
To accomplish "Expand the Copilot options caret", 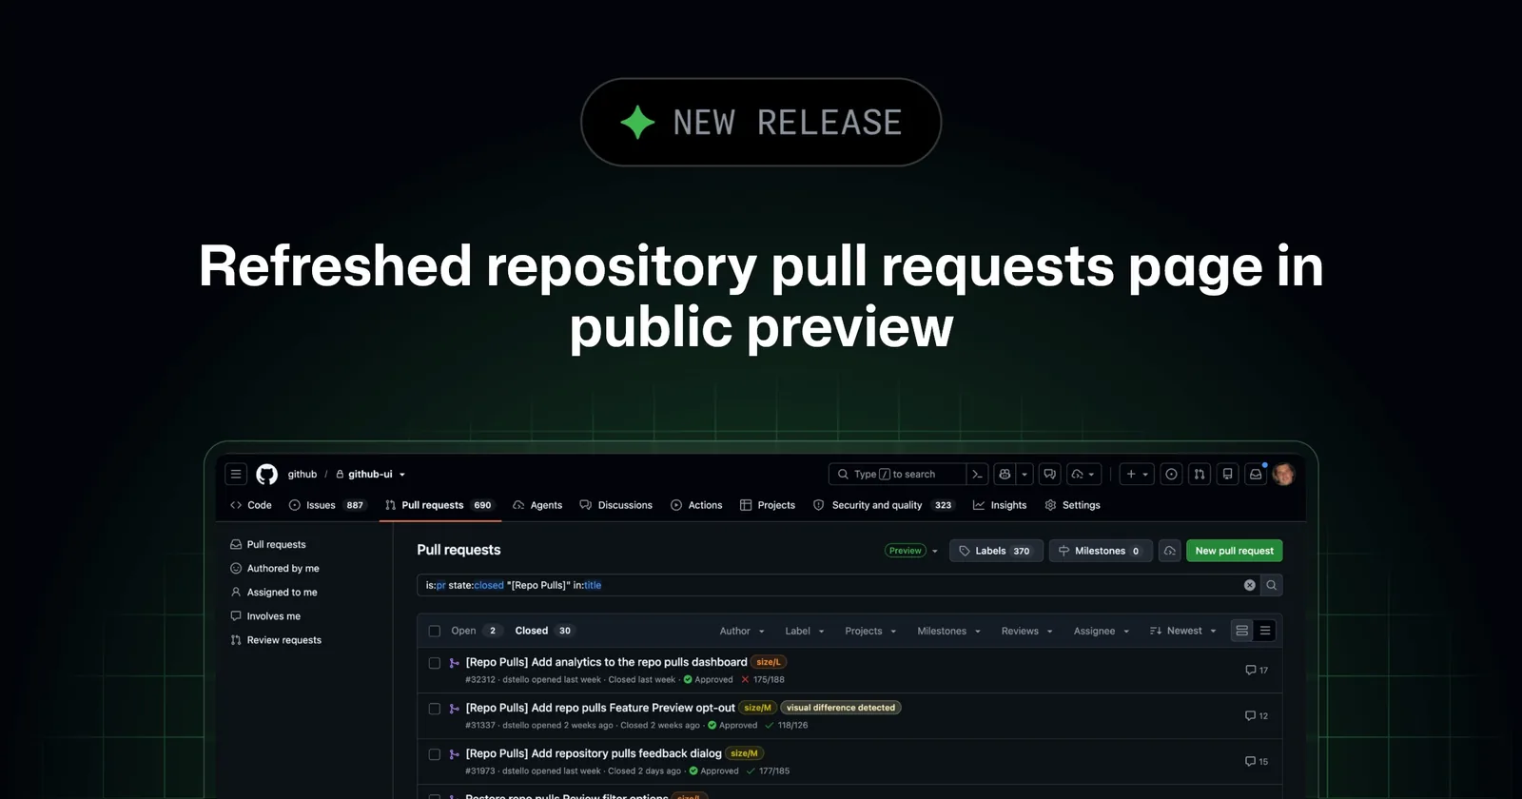I will (x=1024, y=474).
